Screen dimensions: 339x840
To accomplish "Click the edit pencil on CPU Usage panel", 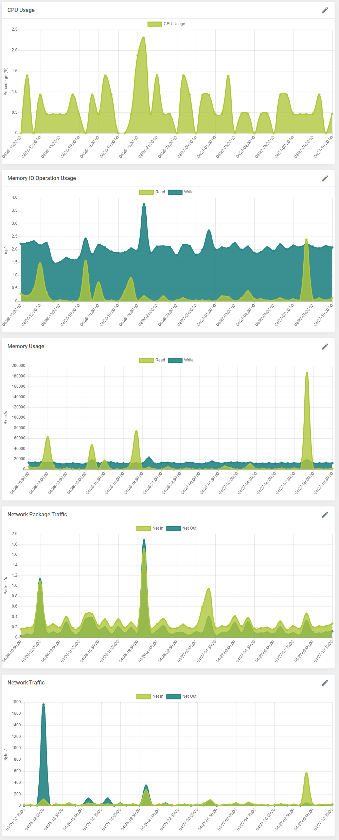I will tap(325, 10).
